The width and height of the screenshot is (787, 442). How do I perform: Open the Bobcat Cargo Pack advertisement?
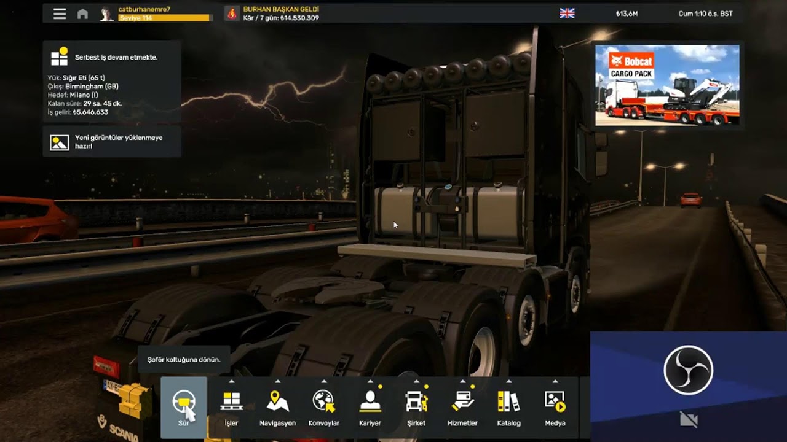[667, 85]
